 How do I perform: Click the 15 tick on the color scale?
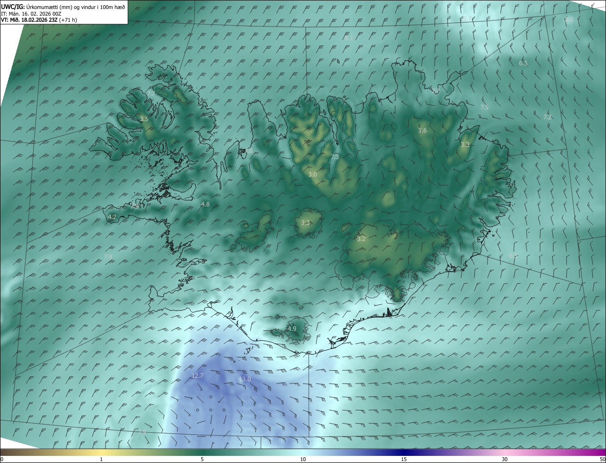(404, 459)
